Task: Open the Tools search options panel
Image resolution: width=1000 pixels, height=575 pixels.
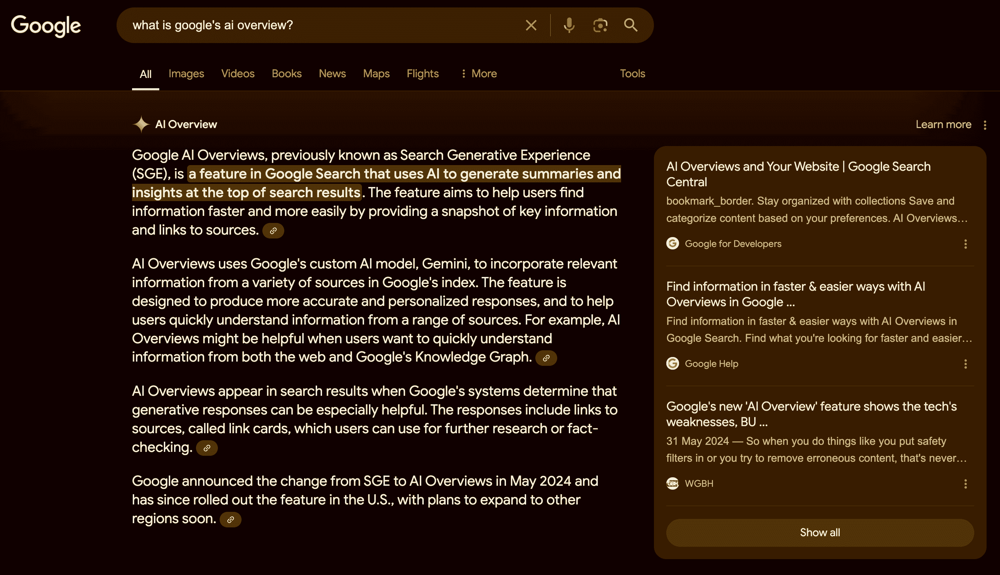Action: pos(632,73)
